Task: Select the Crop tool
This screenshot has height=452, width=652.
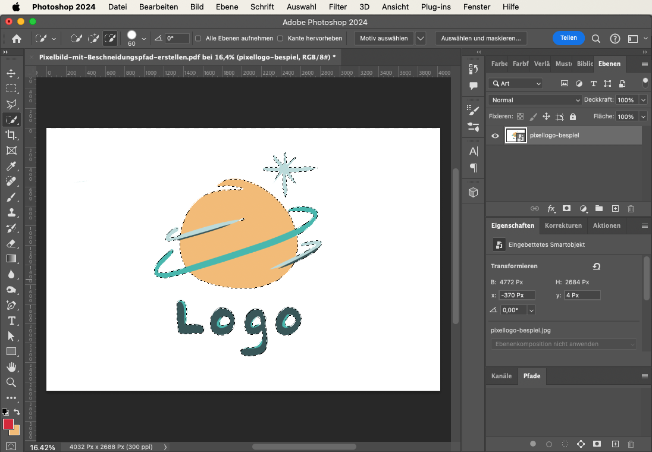Action: tap(11, 135)
